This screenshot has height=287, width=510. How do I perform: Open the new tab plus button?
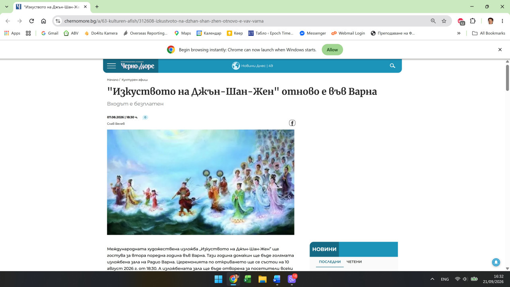97,7
